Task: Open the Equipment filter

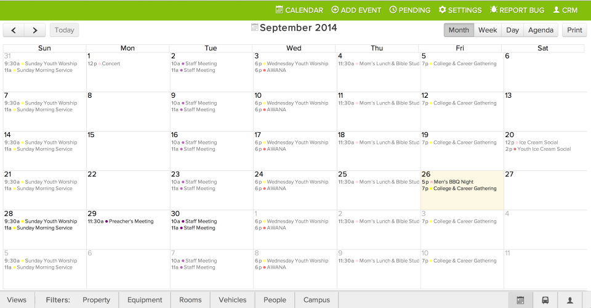Action: tap(145, 300)
